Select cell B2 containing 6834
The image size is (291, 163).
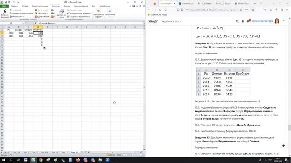tap(19, 33)
